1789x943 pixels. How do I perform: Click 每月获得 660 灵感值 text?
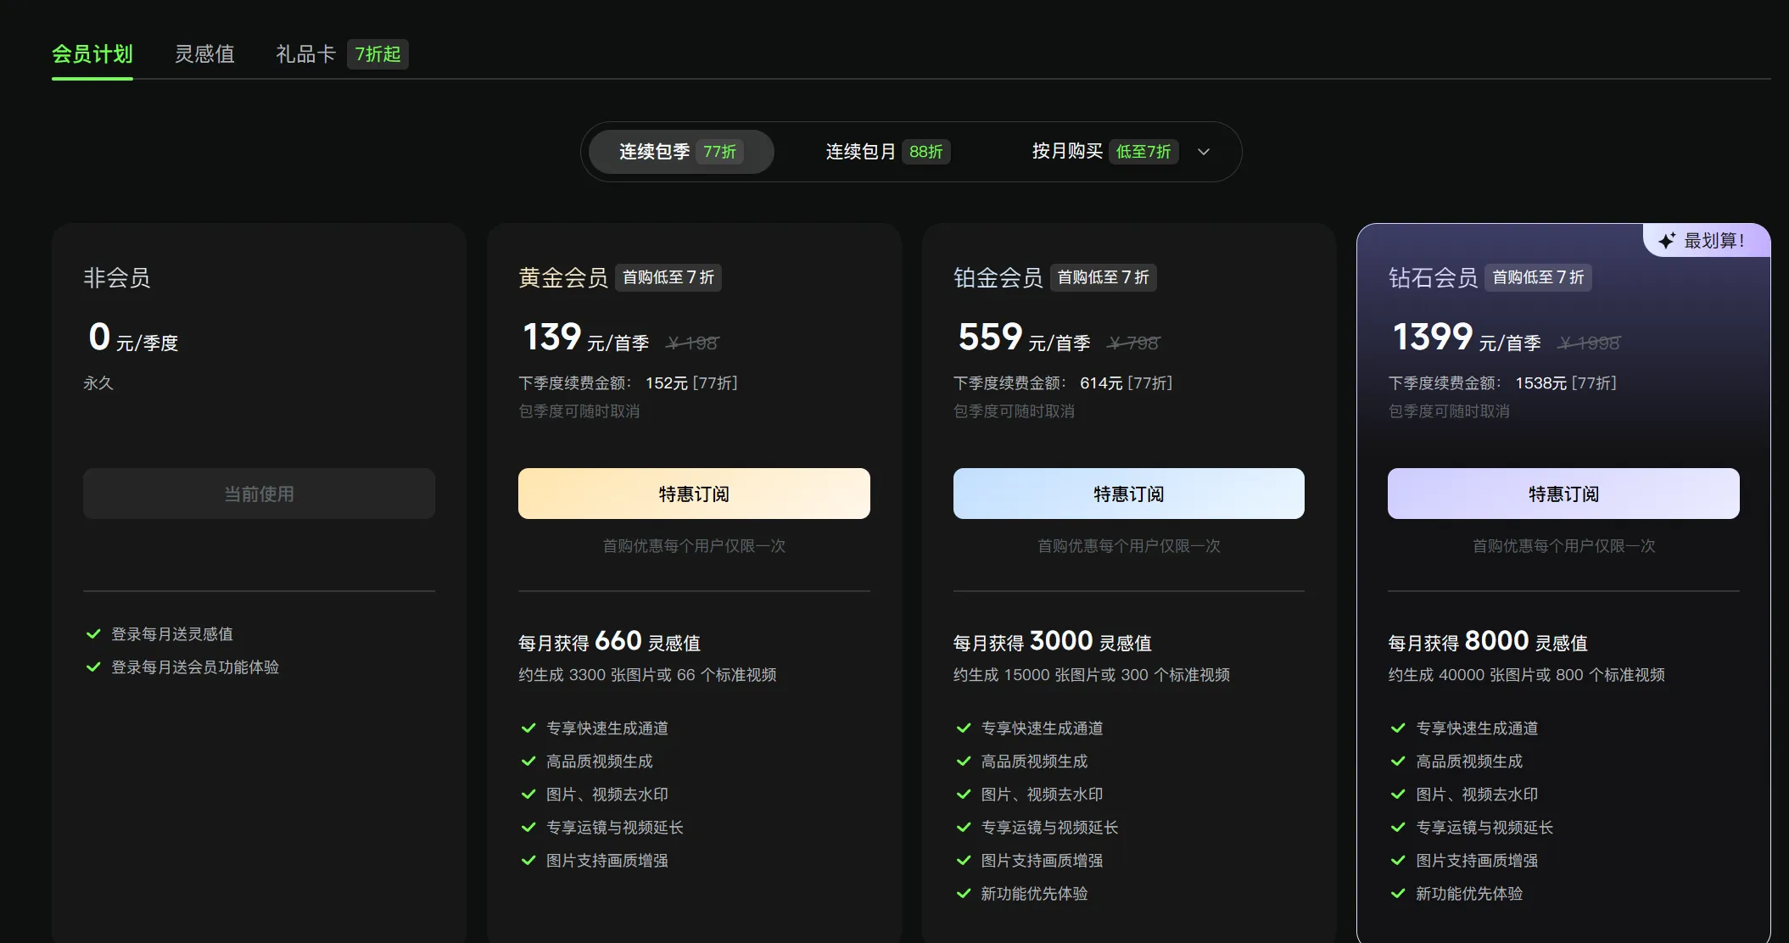[609, 642]
